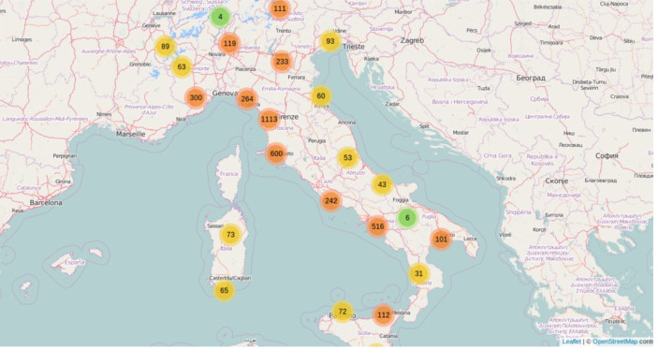Expand the yellow cluster marker labeled 63
The height and width of the screenshot is (348, 658).
(x=182, y=66)
